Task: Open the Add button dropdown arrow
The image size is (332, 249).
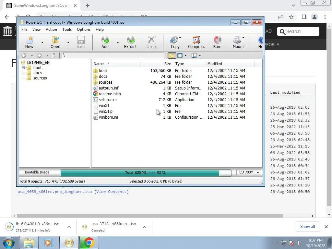Action: [117, 42]
